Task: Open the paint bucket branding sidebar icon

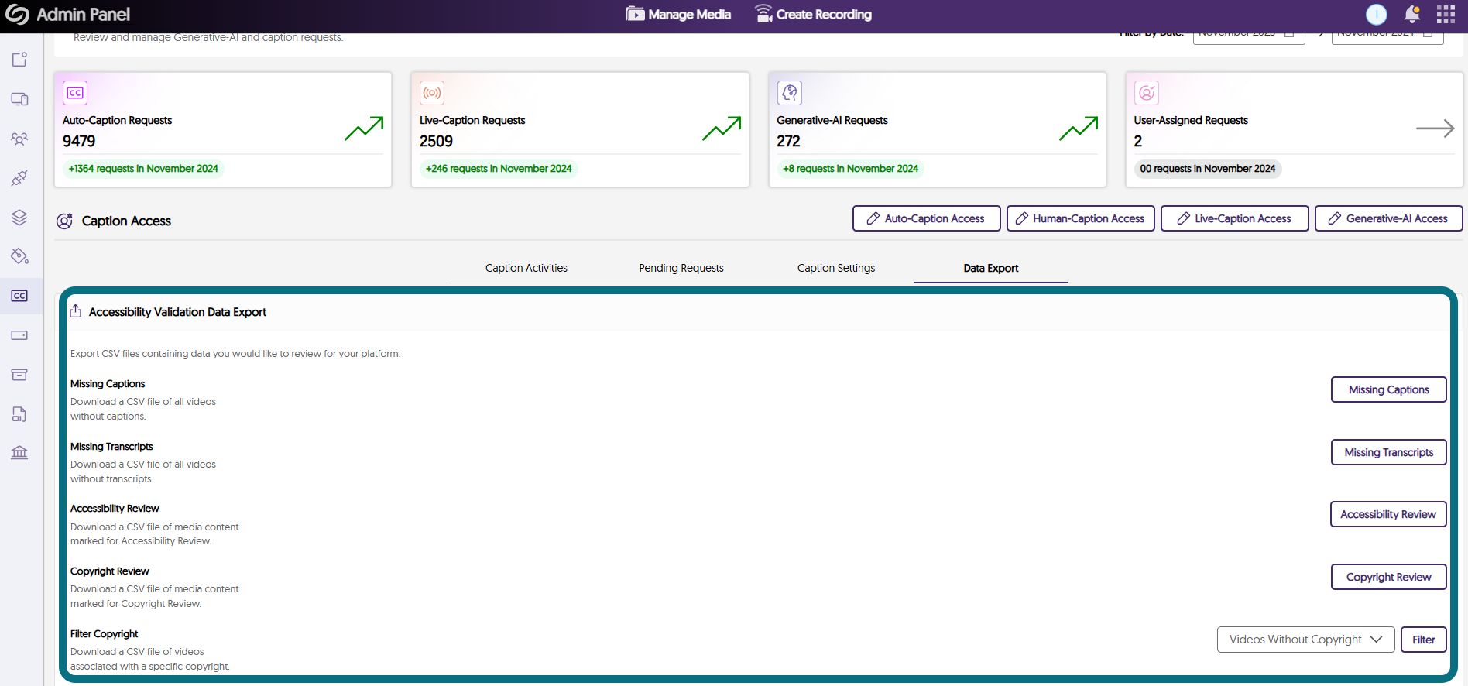Action: click(19, 256)
